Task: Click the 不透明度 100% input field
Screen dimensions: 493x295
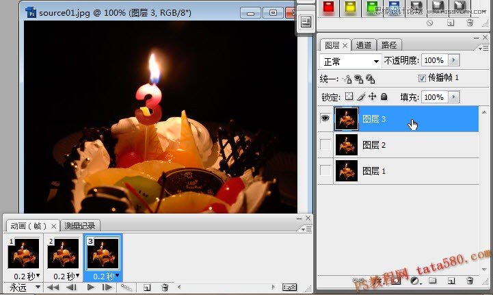Action: pos(434,60)
